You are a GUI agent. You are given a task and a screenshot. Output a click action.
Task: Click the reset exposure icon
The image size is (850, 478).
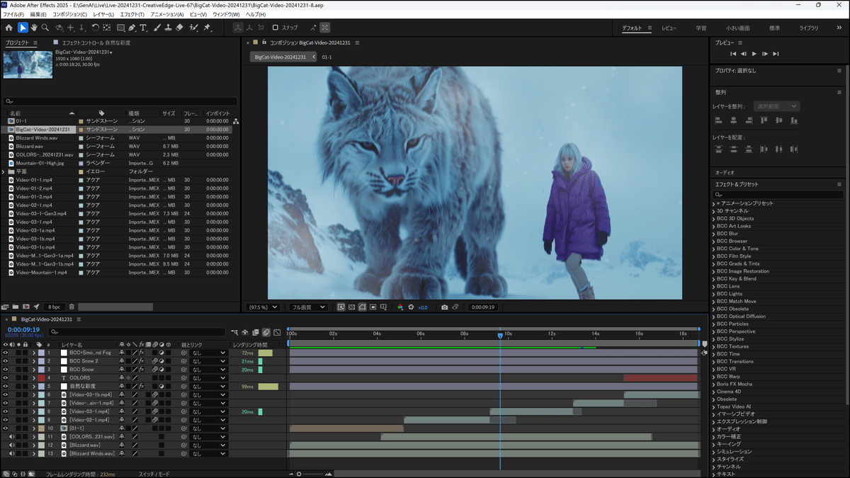point(412,307)
